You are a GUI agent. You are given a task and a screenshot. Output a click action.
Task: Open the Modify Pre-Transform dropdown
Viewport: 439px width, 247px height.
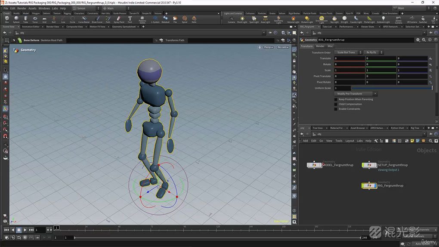[x=356, y=94]
